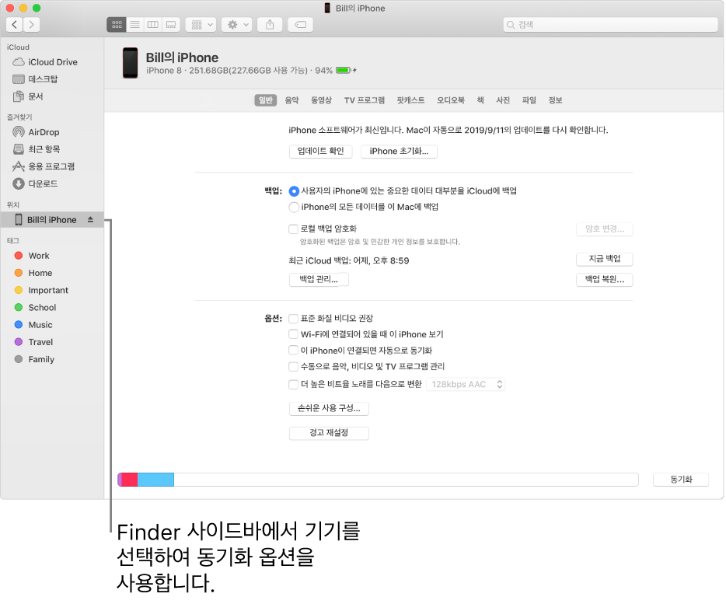This screenshot has width=726, height=604.
Task: Switch to the 동영상 tab
Action: click(x=321, y=100)
